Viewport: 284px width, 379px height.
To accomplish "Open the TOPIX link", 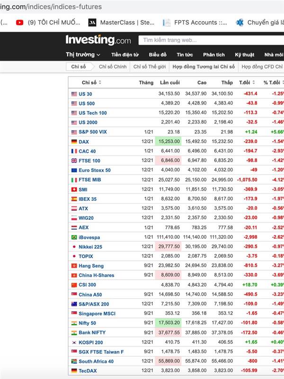I will 86,256.
